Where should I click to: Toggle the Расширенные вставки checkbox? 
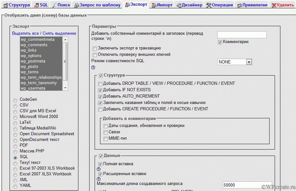coord(100,174)
